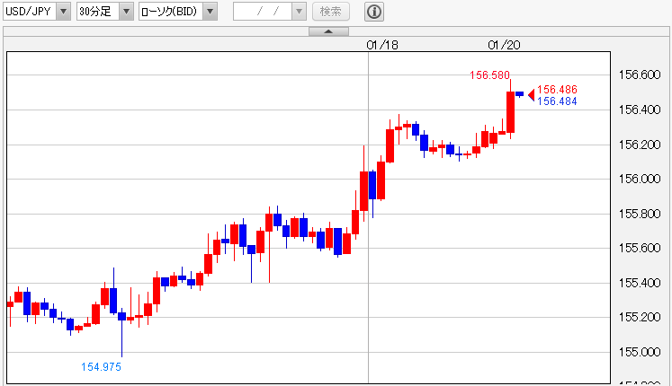Click the tall red candle reaching 156.580
672x386 pixels.
pos(510,112)
